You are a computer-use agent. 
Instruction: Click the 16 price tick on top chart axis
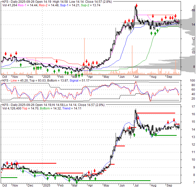[193, 10]
